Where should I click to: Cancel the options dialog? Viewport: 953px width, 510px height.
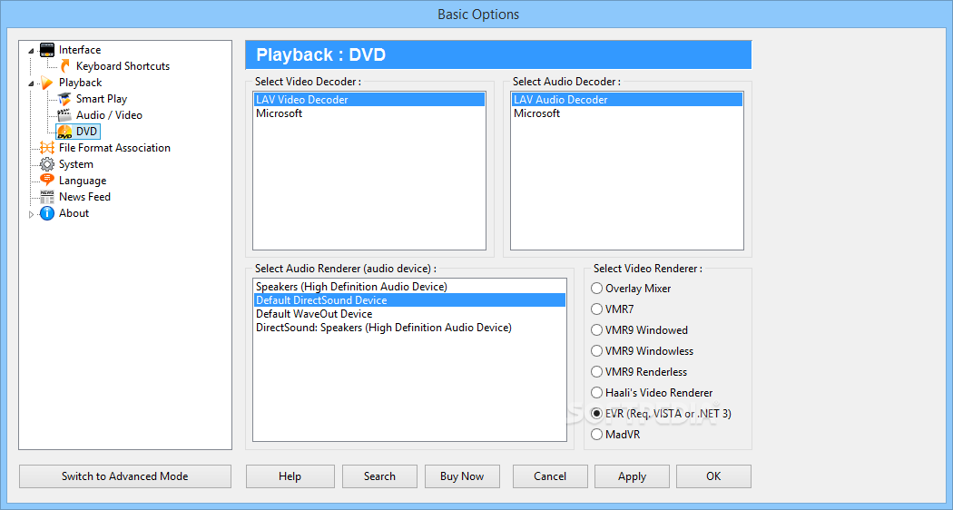(550, 476)
